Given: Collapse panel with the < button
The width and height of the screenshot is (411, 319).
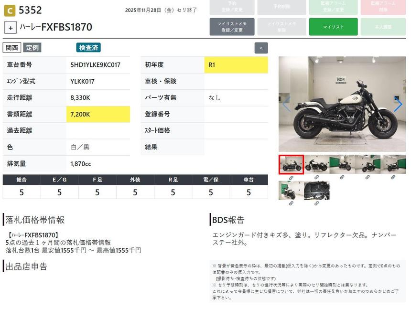Looking at the screenshot, I should tap(261, 48).
